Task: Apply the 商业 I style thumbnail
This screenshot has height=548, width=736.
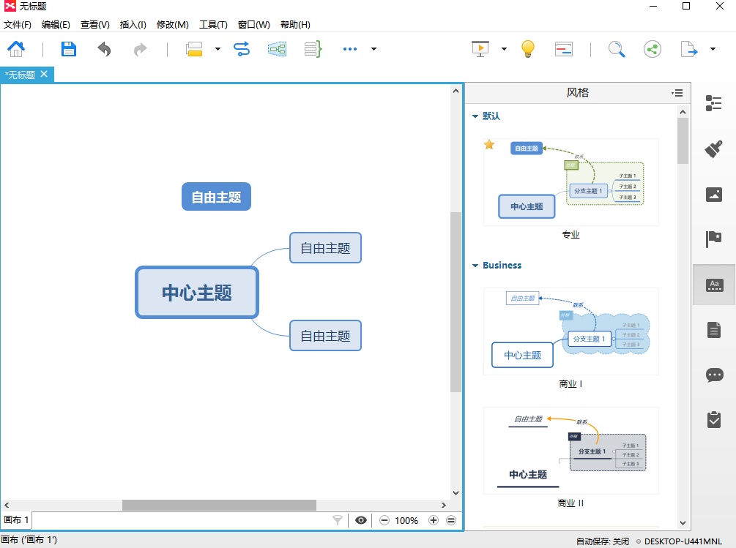Action: (x=570, y=331)
